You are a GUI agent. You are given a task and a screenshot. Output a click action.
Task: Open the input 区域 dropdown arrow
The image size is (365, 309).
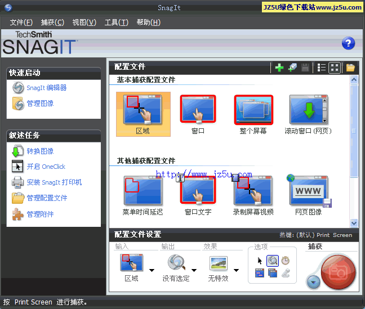pyautogui.click(x=152, y=270)
